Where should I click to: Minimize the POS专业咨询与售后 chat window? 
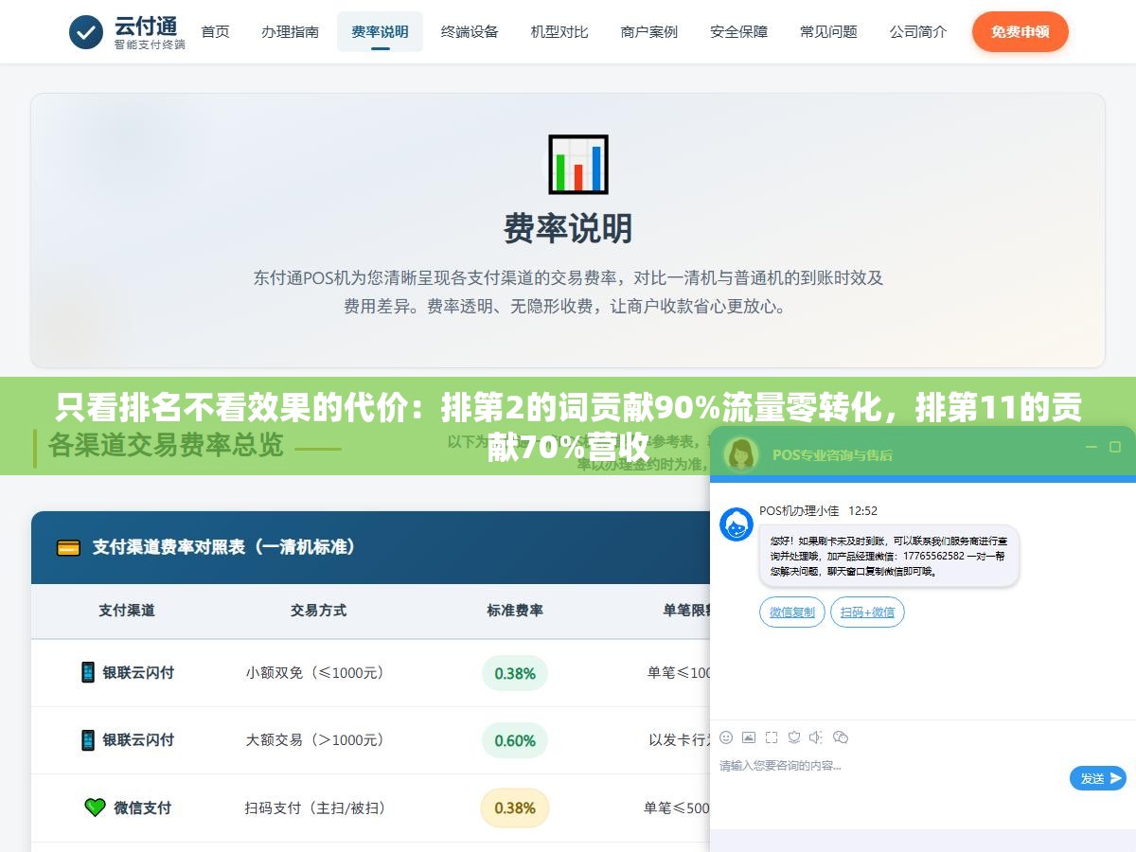pos(1092,447)
